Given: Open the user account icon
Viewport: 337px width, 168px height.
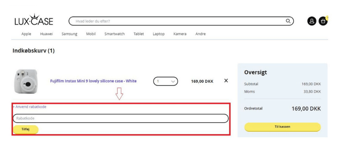Looking at the screenshot, I should pos(312,21).
